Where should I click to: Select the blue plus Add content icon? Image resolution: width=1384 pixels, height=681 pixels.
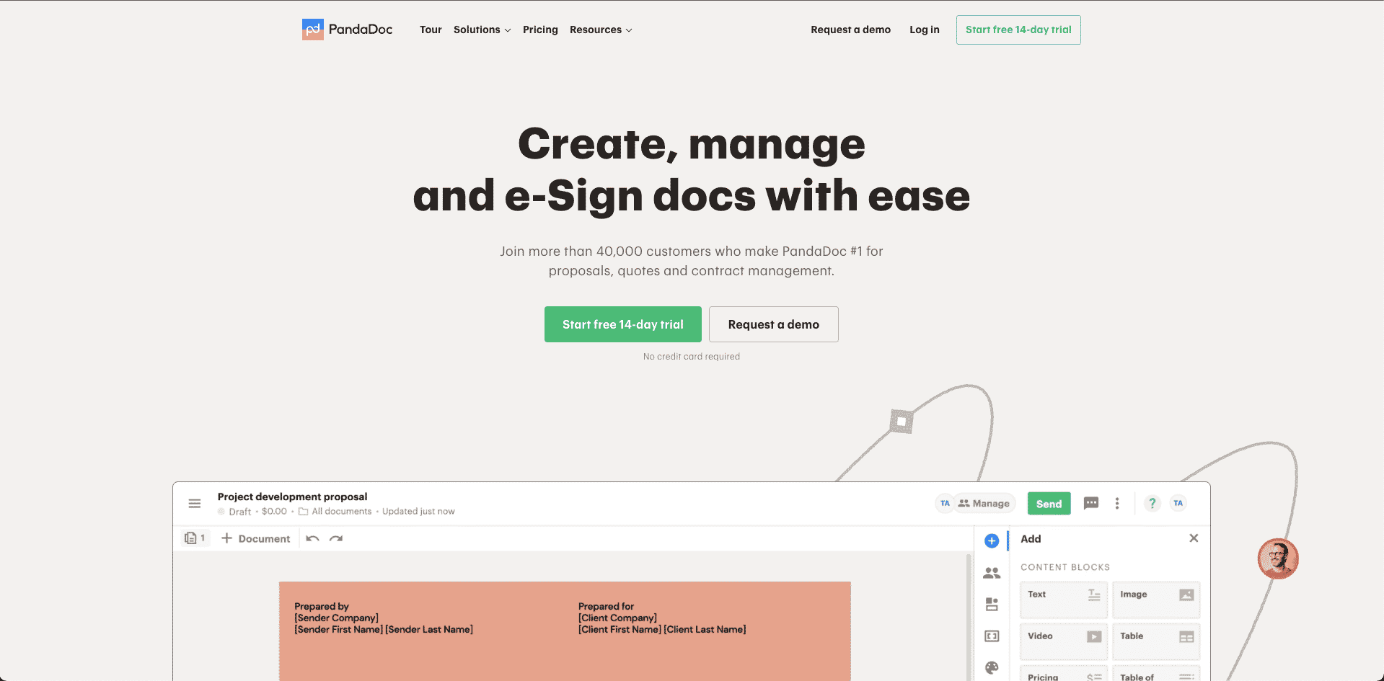click(992, 540)
